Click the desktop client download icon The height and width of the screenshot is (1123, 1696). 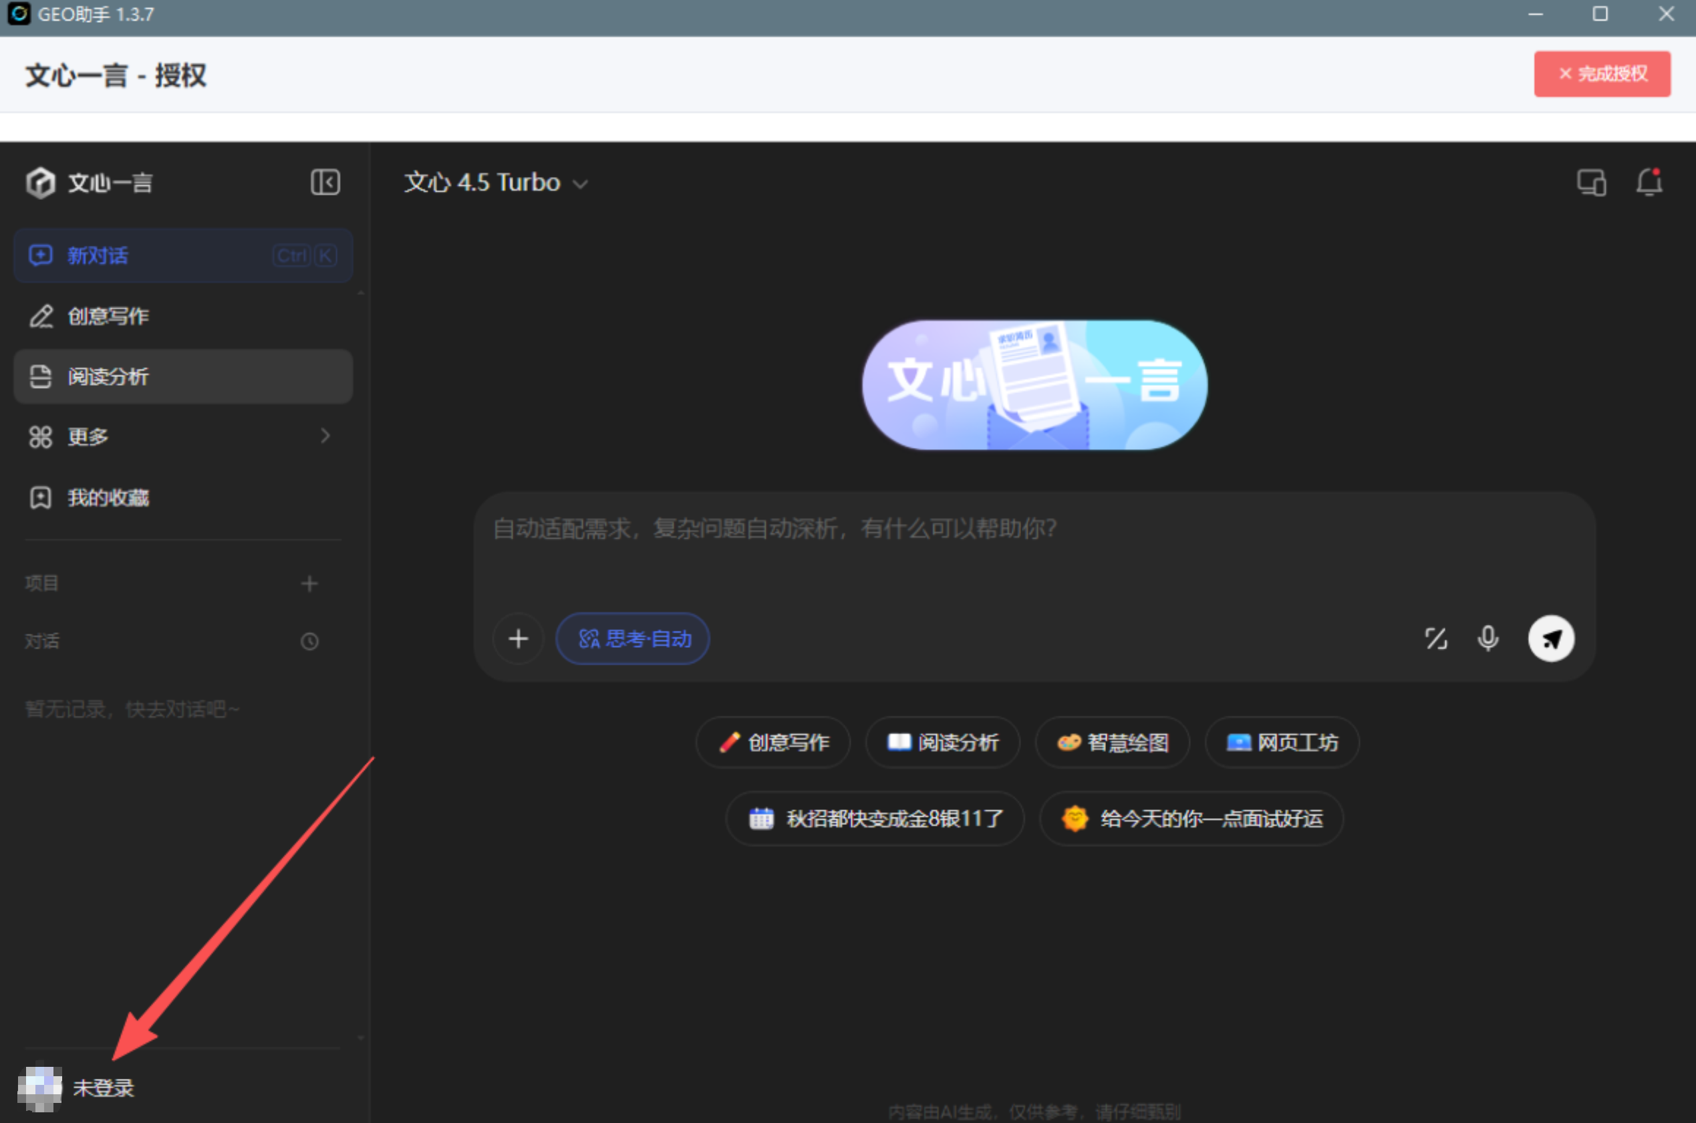pyautogui.click(x=1591, y=182)
